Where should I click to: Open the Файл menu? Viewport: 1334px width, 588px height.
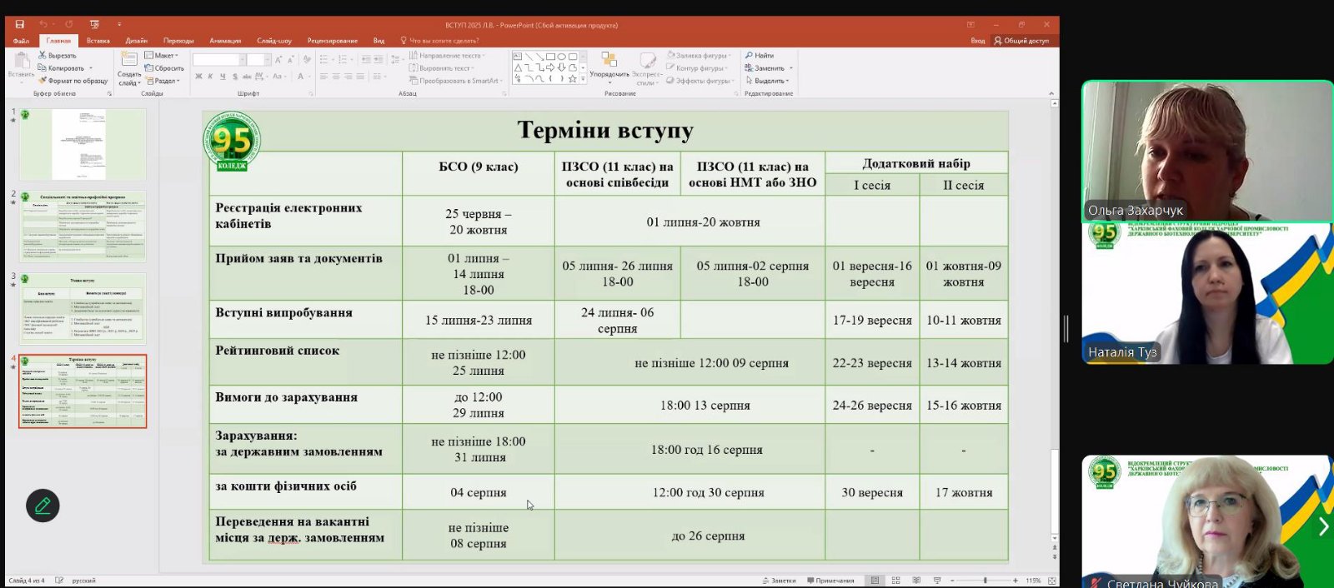22,40
